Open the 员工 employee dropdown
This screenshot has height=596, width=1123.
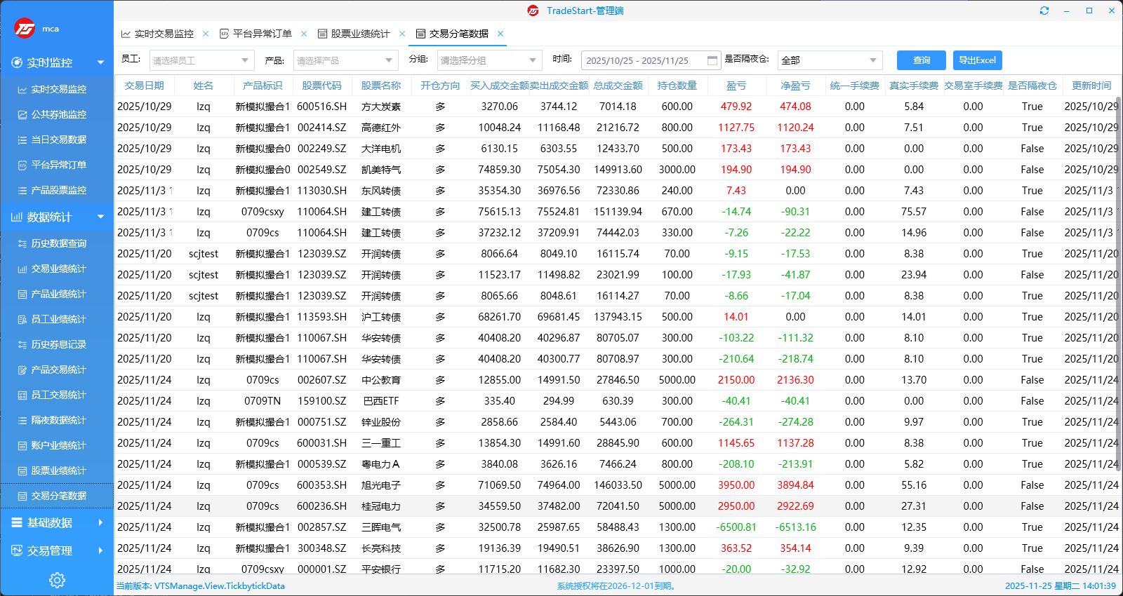(x=202, y=60)
